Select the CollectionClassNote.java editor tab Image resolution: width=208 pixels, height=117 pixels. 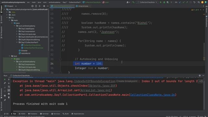click(x=62, y=6)
